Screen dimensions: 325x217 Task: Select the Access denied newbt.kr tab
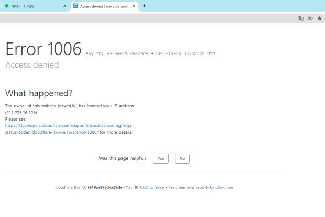click(105, 6)
